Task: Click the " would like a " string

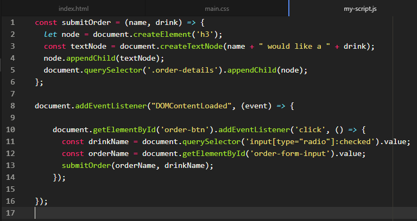Action: click(x=294, y=47)
